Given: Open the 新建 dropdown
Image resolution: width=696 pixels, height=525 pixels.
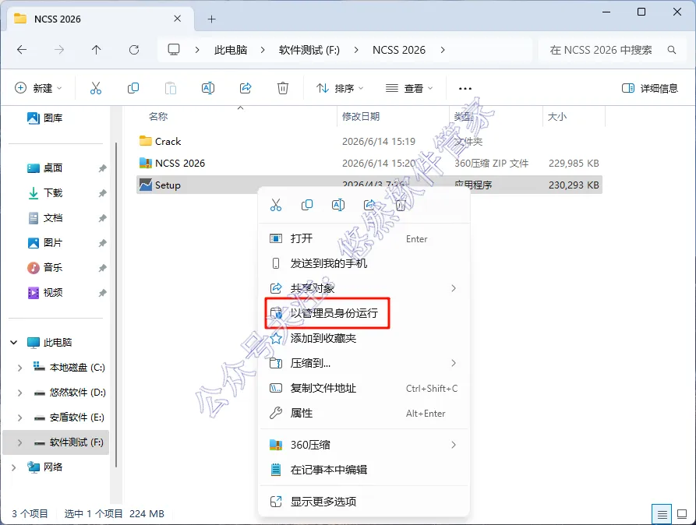Looking at the screenshot, I should click(39, 88).
